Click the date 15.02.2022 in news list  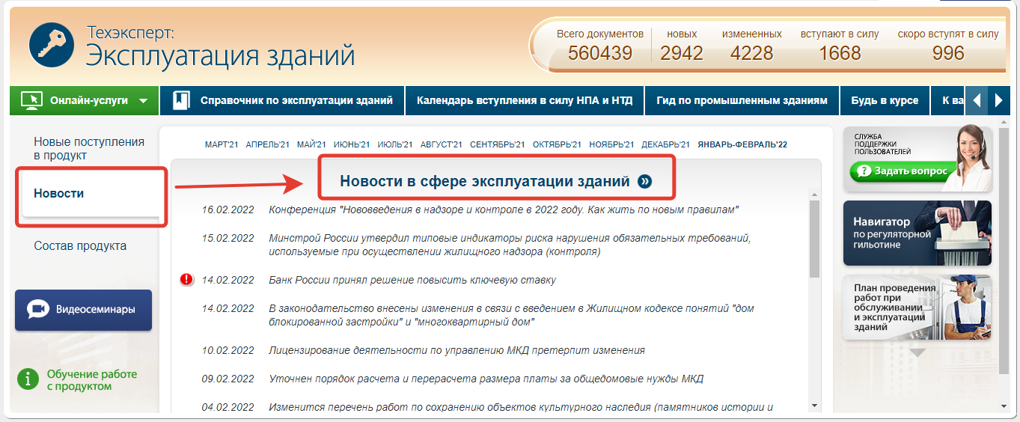(x=228, y=238)
